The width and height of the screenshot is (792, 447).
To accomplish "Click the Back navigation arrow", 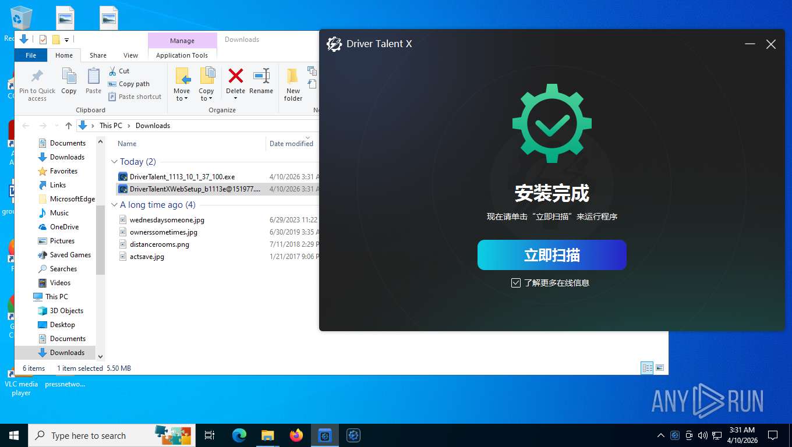I will tap(26, 126).
